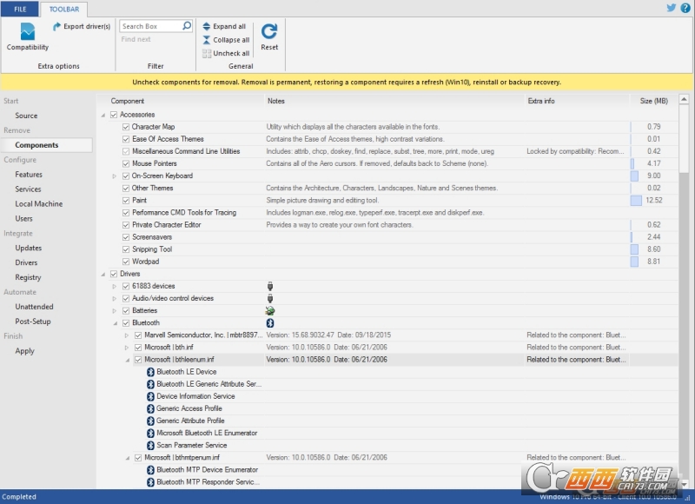Image resolution: width=695 pixels, height=504 pixels.
Task: Click the On-Screen Keyboard size bar 9.00
Action: click(x=634, y=176)
